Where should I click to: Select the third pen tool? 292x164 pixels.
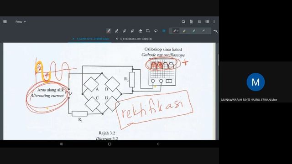125,31
